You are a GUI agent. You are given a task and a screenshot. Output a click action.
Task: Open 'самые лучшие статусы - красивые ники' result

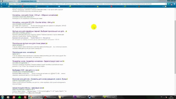tap(28, 88)
